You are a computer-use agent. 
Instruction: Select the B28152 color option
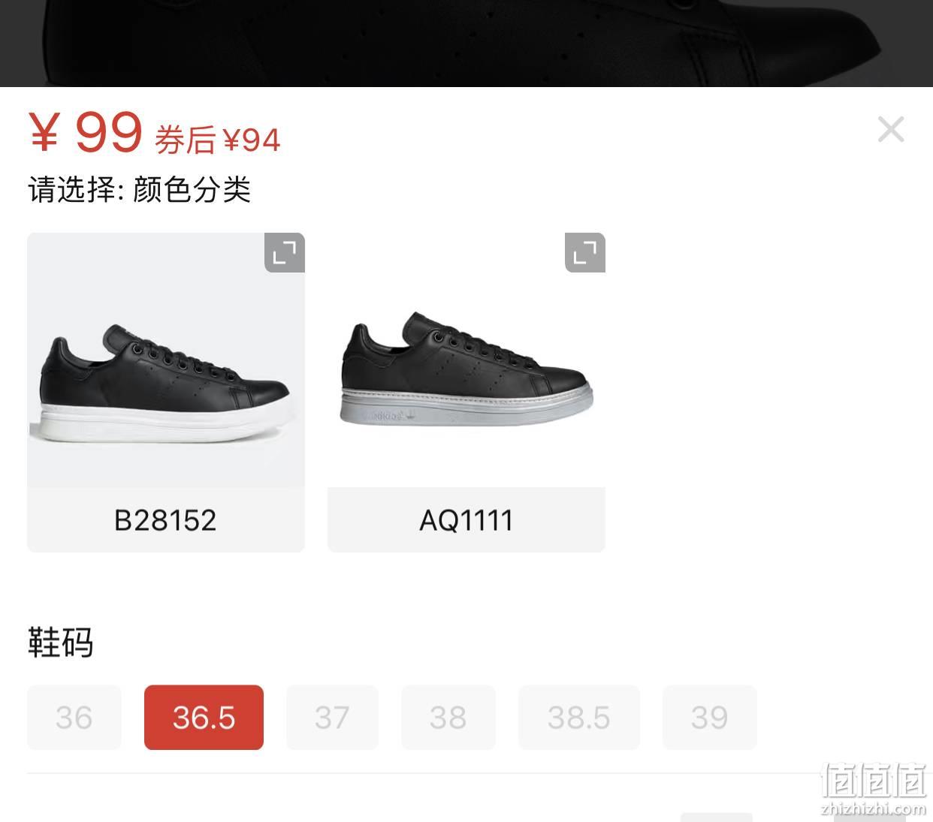(x=166, y=520)
